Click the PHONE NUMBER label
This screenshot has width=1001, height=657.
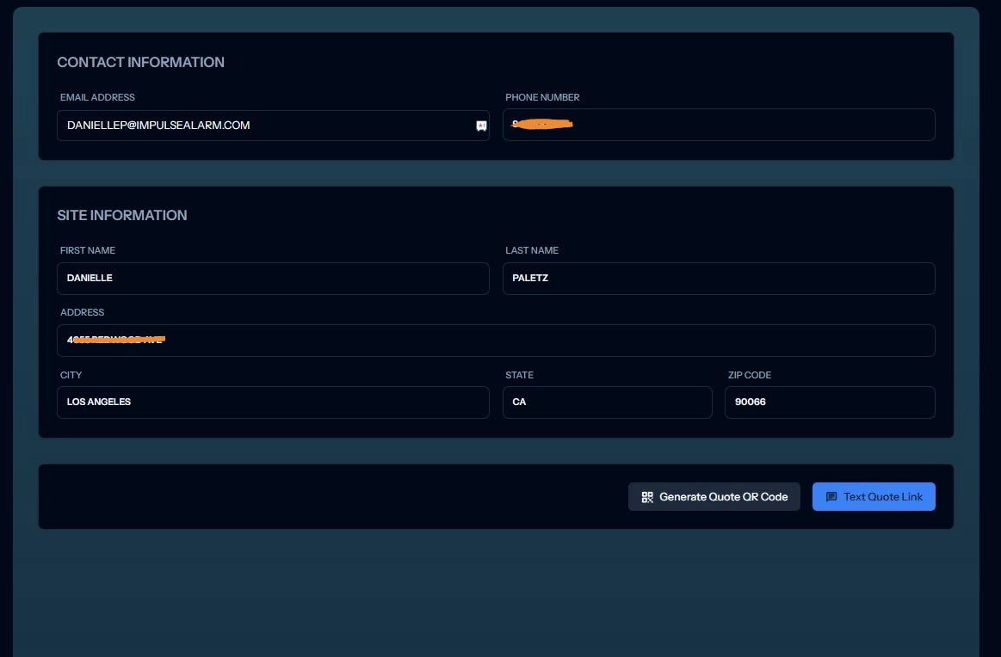(542, 97)
